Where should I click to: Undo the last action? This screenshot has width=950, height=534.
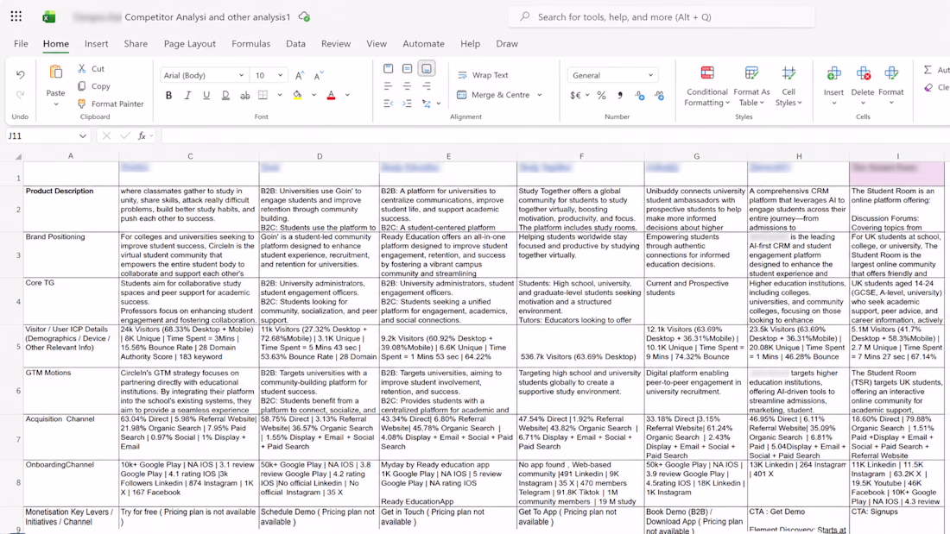click(21, 74)
